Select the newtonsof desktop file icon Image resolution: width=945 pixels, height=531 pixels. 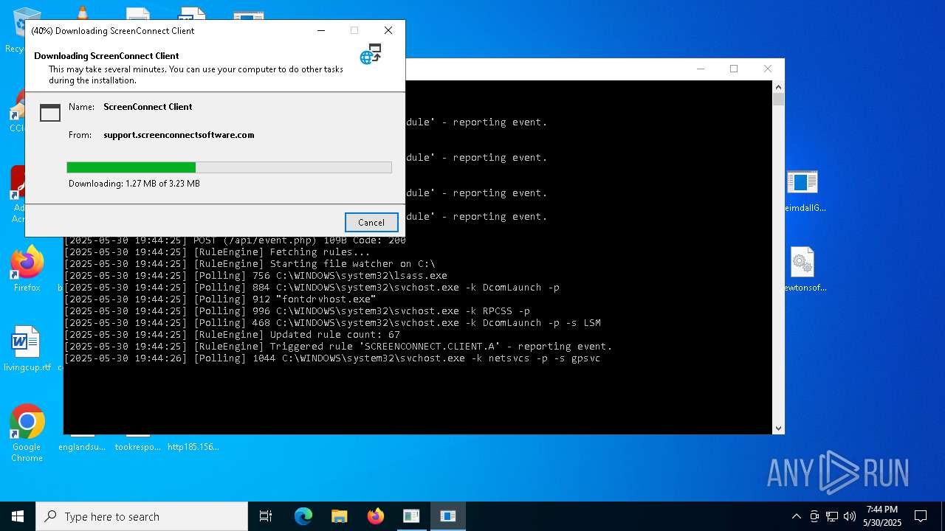click(x=803, y=270)
